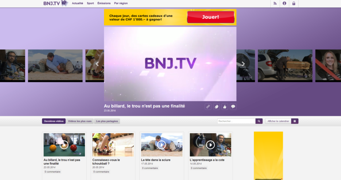This screenshot has height=180, width=341.
Task: Select carousel thumbnail of blonde woman
Action: click(328, 66)
